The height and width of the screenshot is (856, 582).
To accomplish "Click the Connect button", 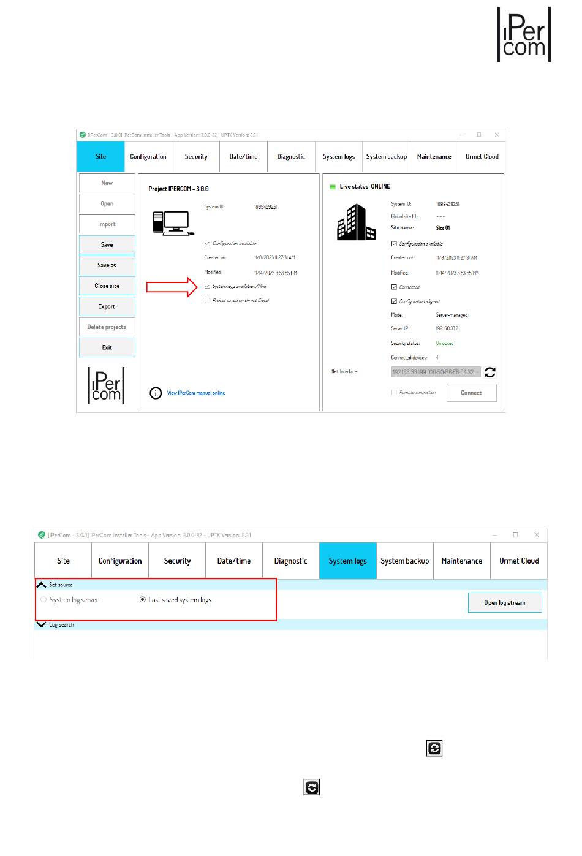I will pos(471,393).
